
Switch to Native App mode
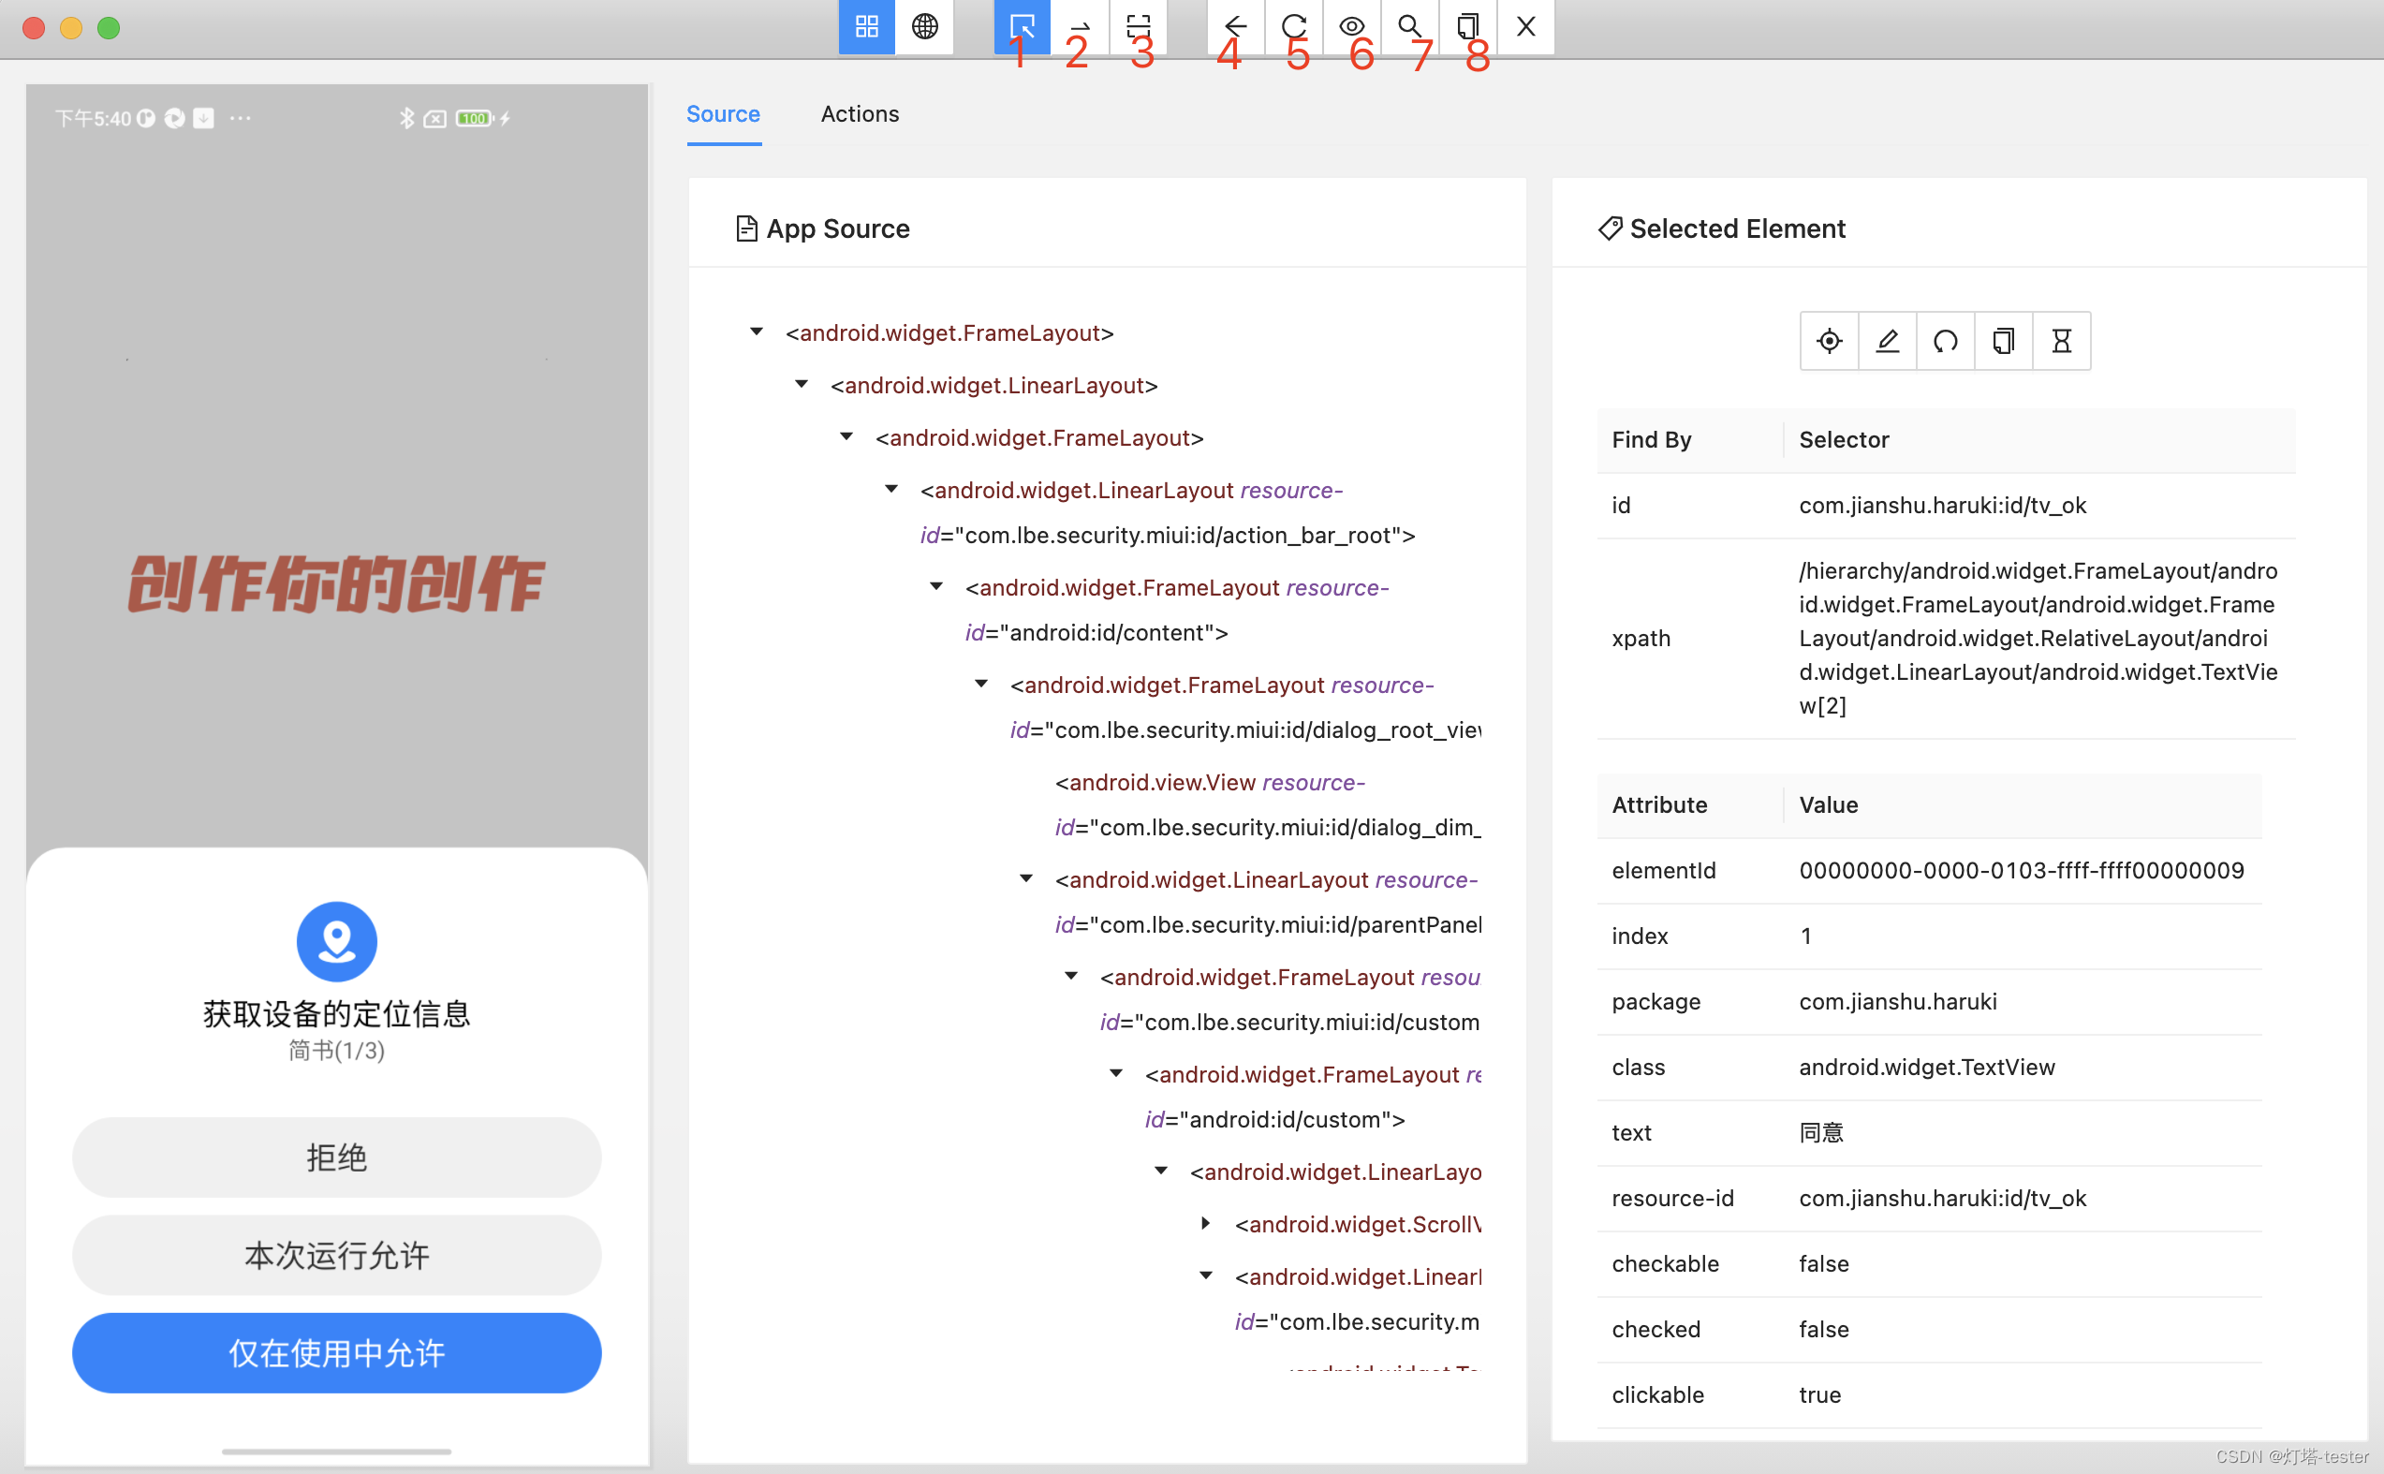pos(866,26)
